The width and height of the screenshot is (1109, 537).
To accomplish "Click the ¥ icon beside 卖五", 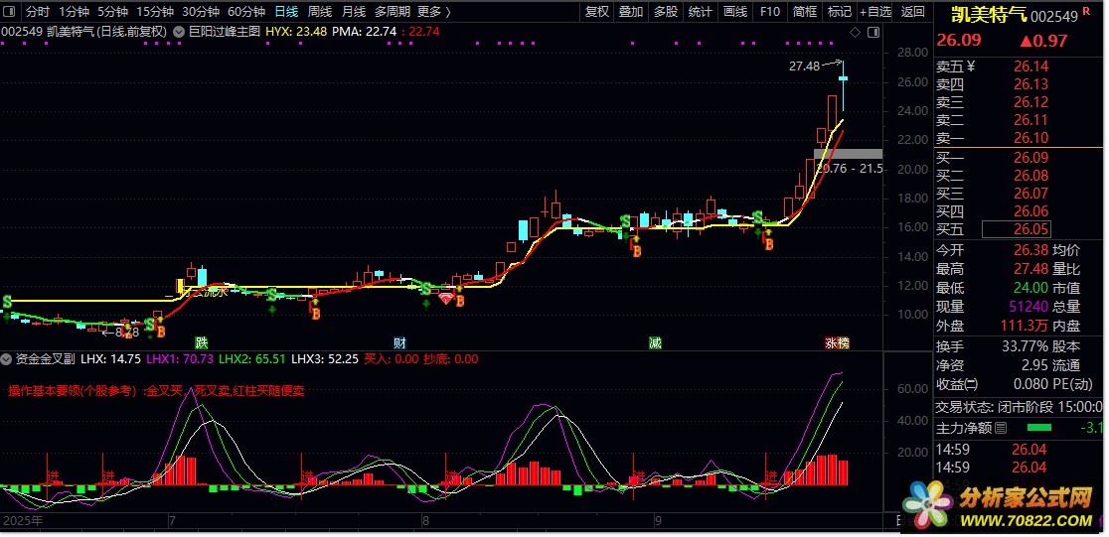I will (970, 67).
